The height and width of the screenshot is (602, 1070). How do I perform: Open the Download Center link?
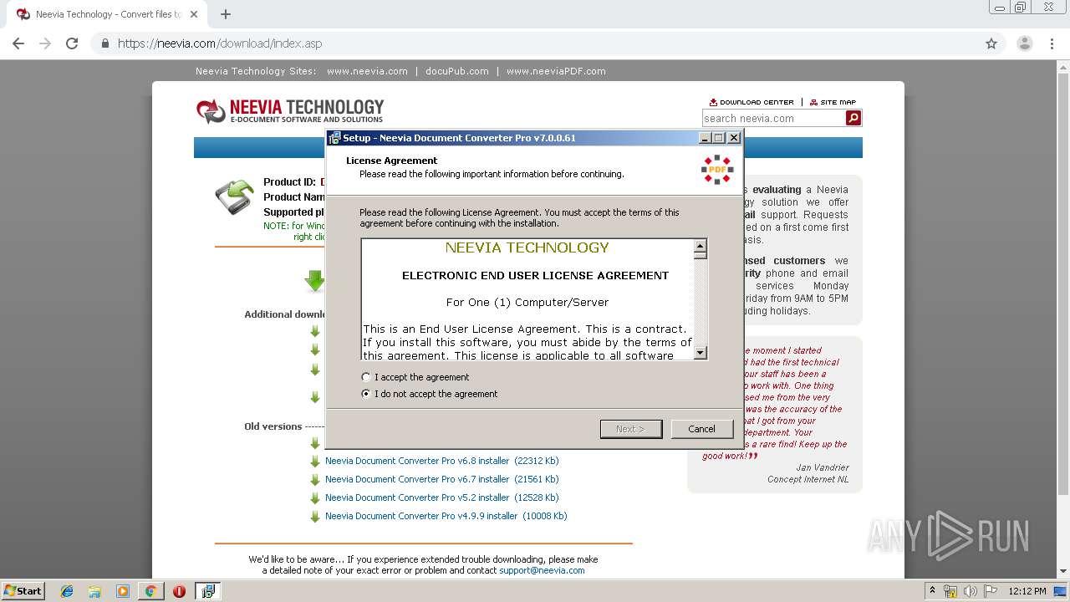752,102
